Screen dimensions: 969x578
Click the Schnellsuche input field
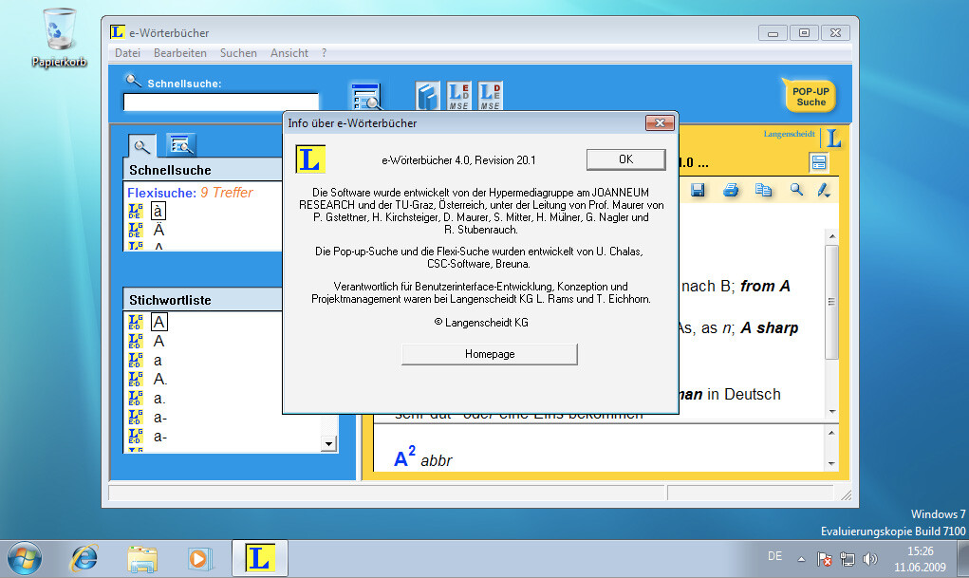click(x=220, y=102)
